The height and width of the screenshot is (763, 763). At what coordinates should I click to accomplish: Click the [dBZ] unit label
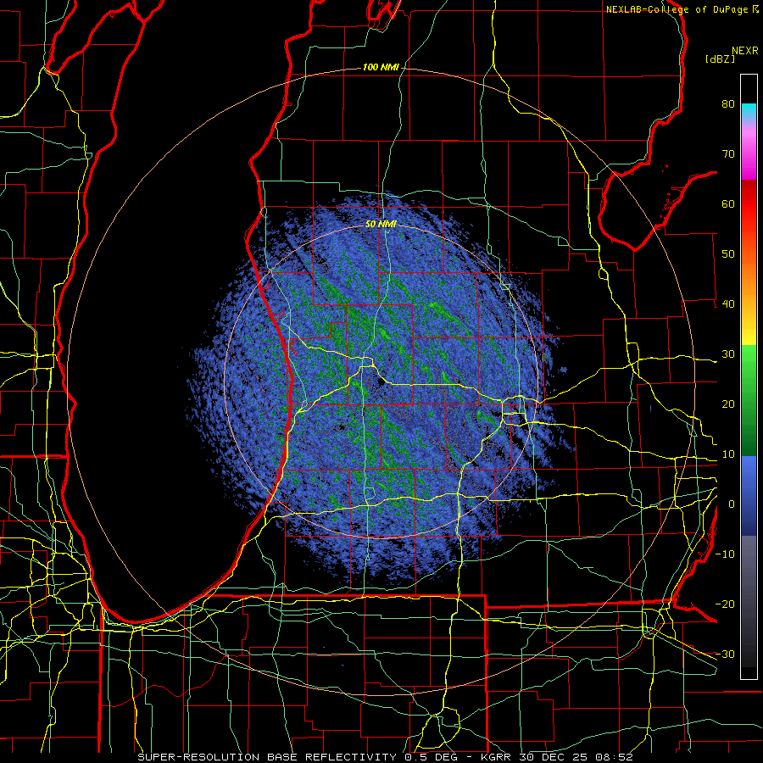720,59
